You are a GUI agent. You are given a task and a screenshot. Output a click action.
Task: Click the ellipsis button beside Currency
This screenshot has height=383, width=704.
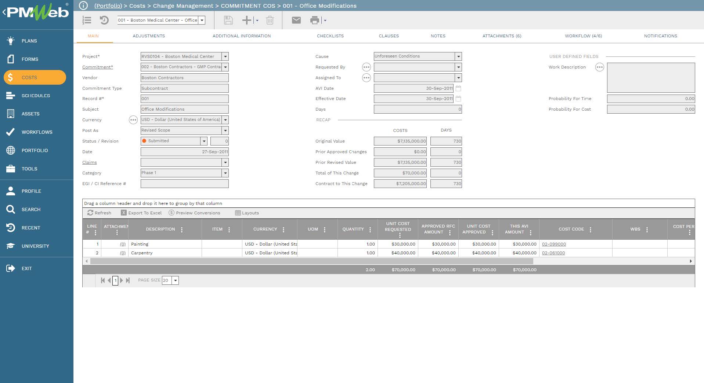pos(133,120)
